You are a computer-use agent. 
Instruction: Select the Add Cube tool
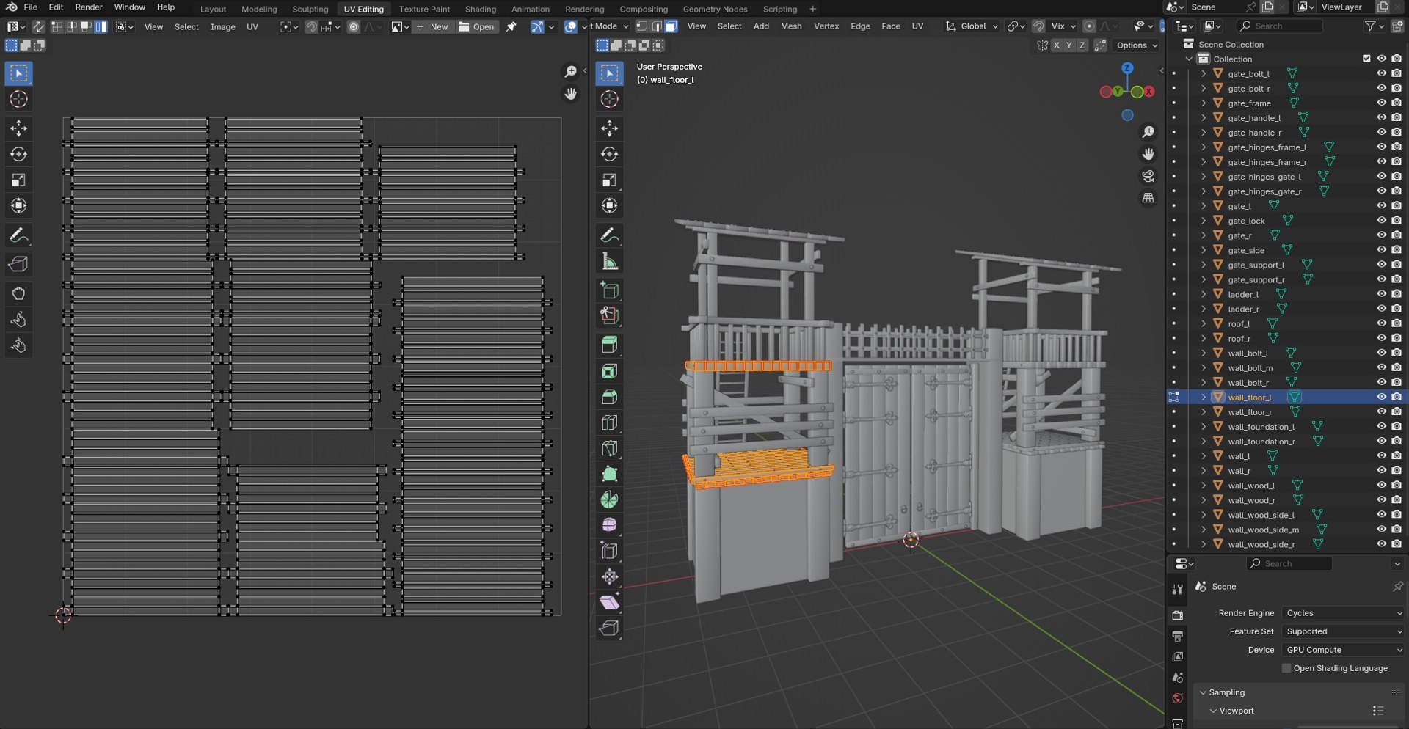pyautogui.click(x=609, y=290)
